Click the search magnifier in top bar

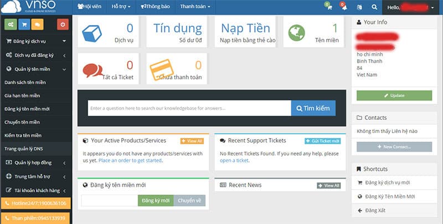[x=374, y=7]
